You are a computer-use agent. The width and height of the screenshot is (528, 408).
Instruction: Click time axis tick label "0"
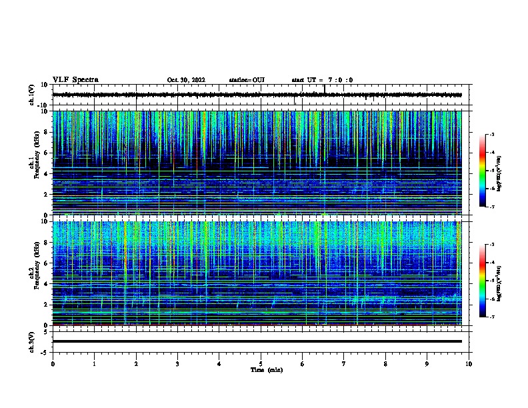tap(53, 364)
